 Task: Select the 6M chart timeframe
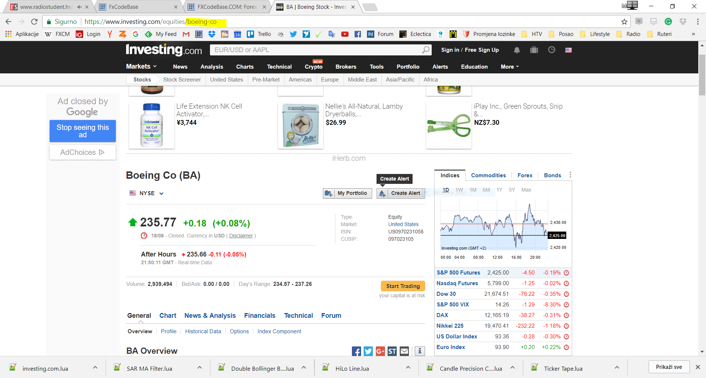pos(486,190)
